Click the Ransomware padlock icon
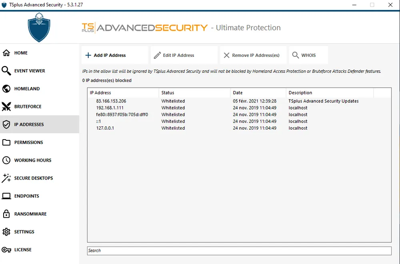 tap(6, 214)
